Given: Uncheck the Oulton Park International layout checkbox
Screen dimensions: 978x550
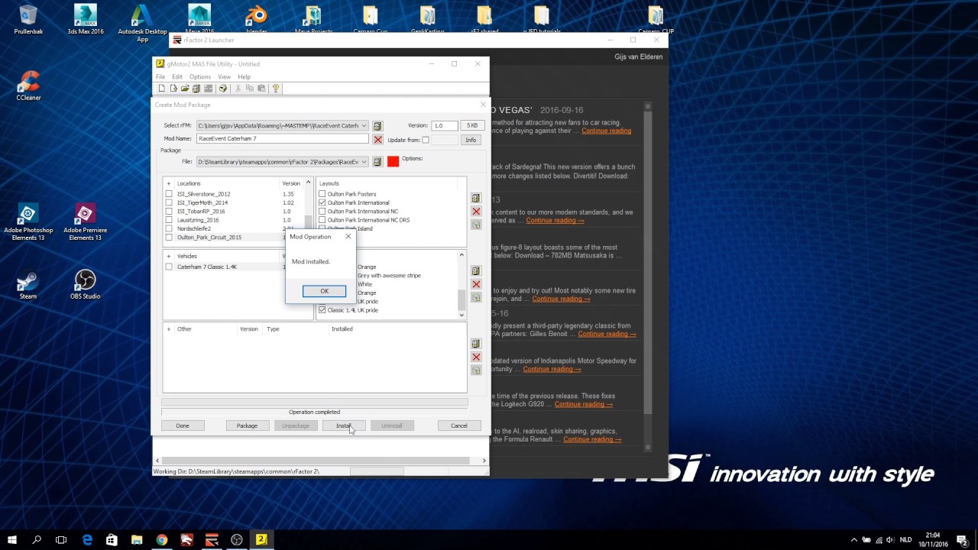Looking at the screenshot, I should [x=322, y=202].
